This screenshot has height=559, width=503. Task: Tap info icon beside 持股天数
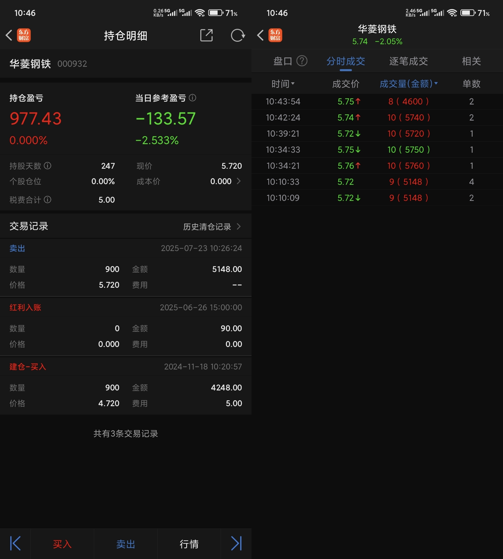(x=48, y=166)
